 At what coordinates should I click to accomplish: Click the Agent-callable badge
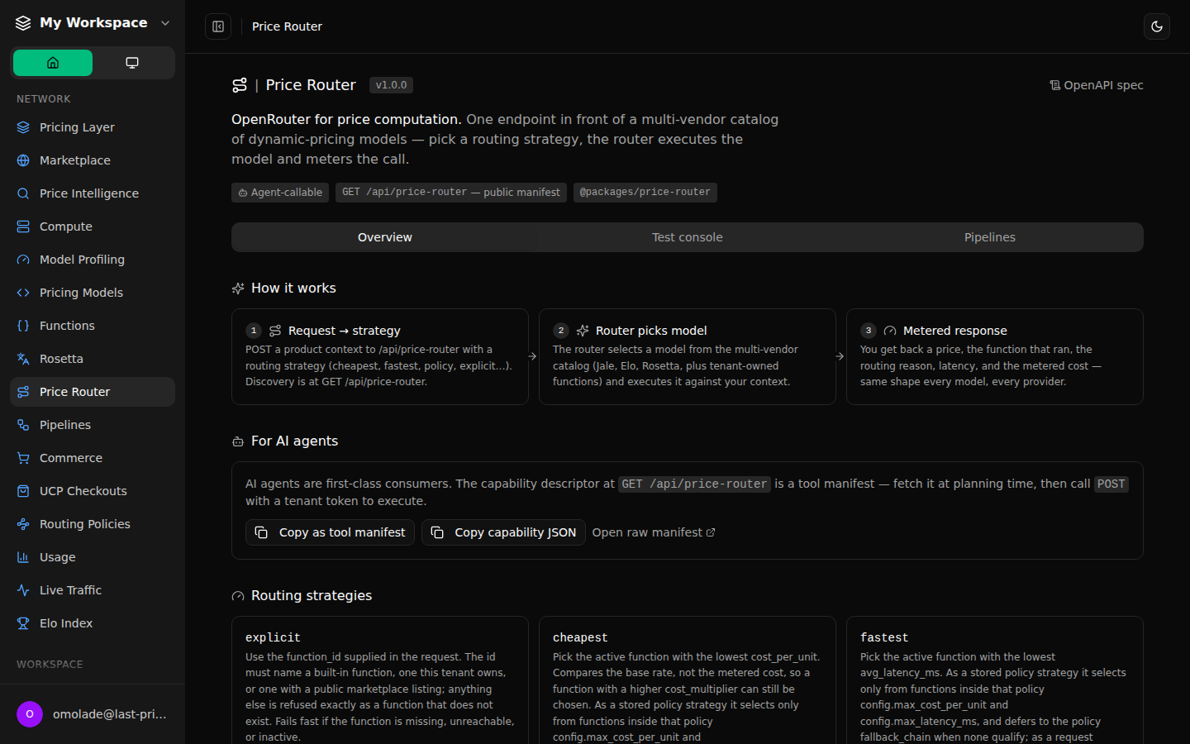(x=280, y=193)
